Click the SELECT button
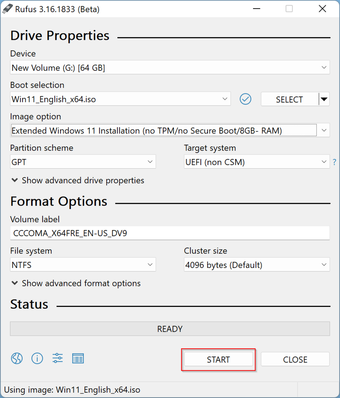The width and height of the screenshot is (340, 398). [x=290, y=99]
